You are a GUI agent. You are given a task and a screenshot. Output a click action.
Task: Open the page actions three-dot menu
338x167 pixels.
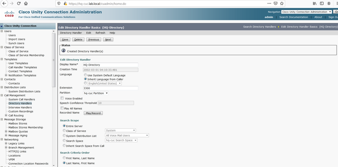click(x=269, y=3)
